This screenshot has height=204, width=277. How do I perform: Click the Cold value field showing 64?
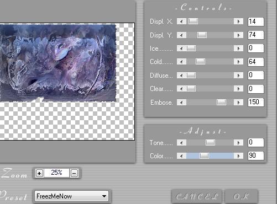pos(256,62)
